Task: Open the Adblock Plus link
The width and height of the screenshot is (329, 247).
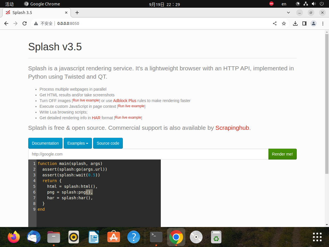Action: [125, 101]
